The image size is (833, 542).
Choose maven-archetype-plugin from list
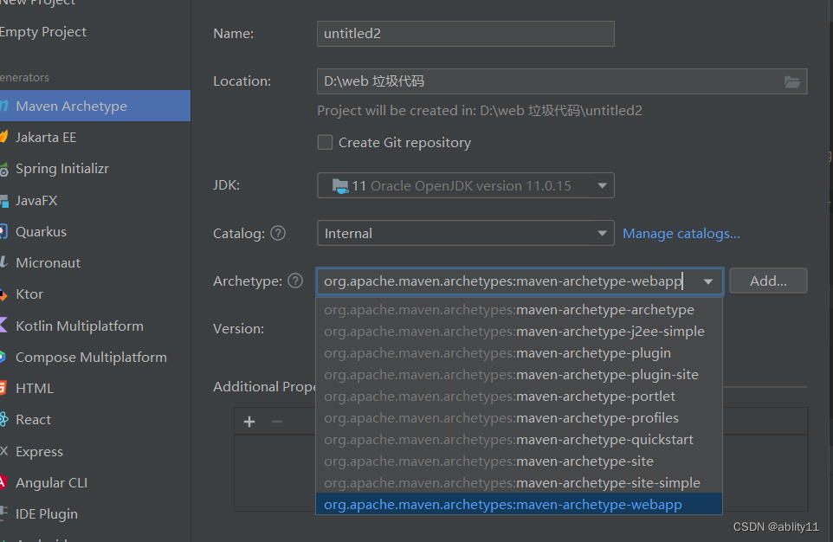click(519, 353)
